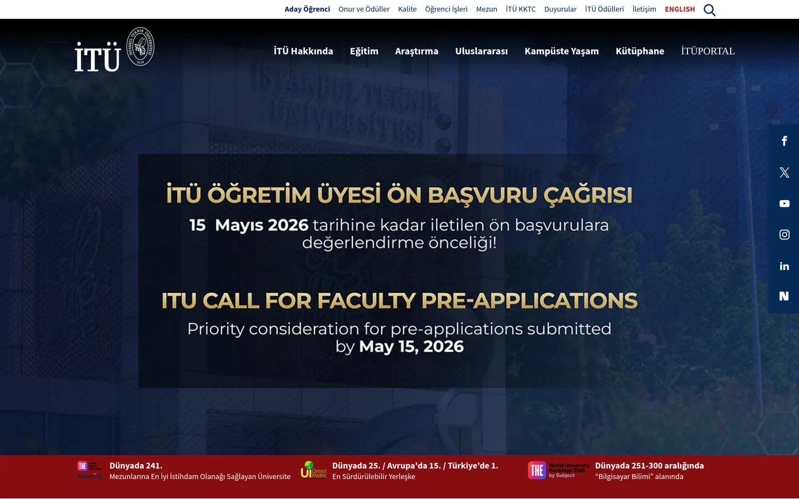Open the İTÜ Hakkında menu
Image resolution: width=799 pixels, height=499 pixels.
(x=303, y=51)
